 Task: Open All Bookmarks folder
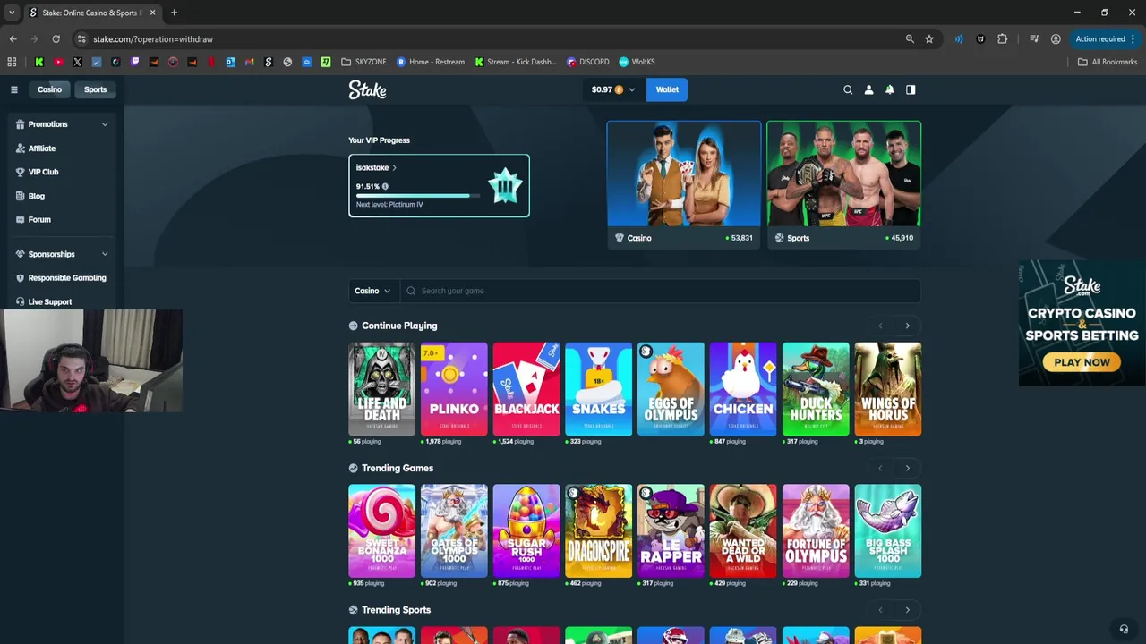(x=1108, y=62)
